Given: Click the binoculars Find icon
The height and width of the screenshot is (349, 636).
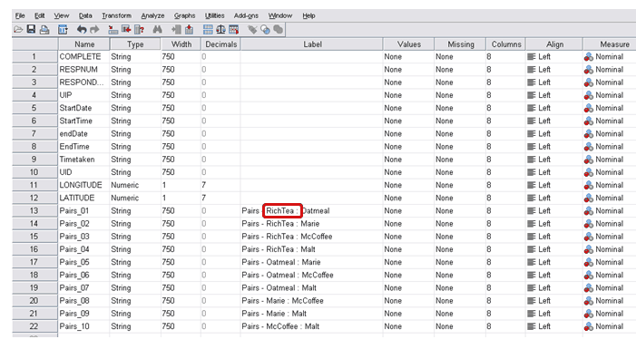Looking at the screenshot, I should point(157,30).
